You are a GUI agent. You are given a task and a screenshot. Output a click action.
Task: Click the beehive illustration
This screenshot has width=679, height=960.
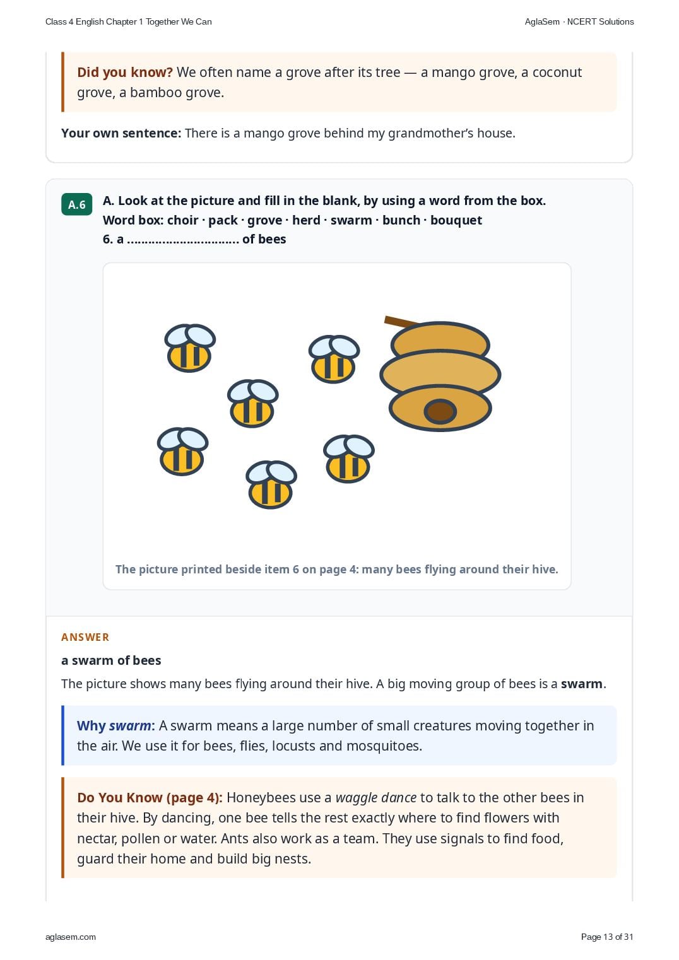point(440,375)
